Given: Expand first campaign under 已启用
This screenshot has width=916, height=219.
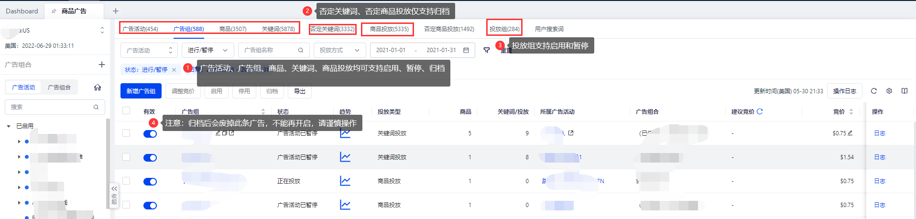Looking at the screenshot, I should (x=19, y=142).
